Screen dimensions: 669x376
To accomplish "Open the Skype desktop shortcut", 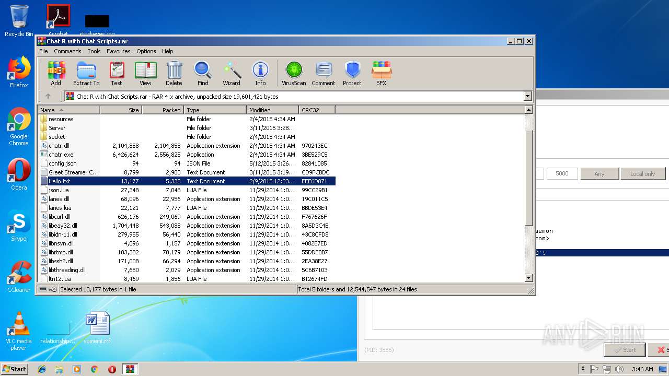I will (19, 226).
